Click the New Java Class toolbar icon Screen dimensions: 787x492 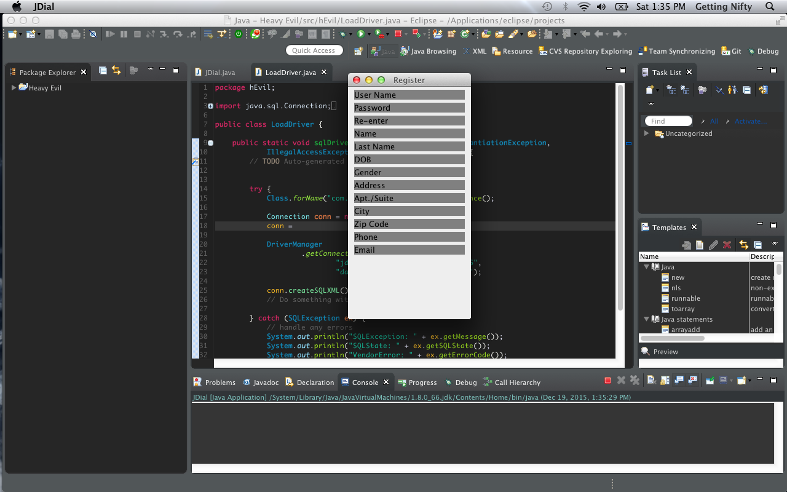tap(464, 34)
